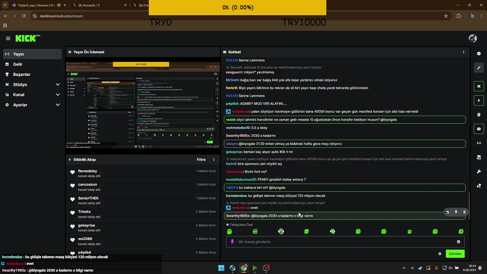The height and width of the screenshot is (274, 487).
Task: Select the cancoskun follower entry
Action: tap(143, 187)
